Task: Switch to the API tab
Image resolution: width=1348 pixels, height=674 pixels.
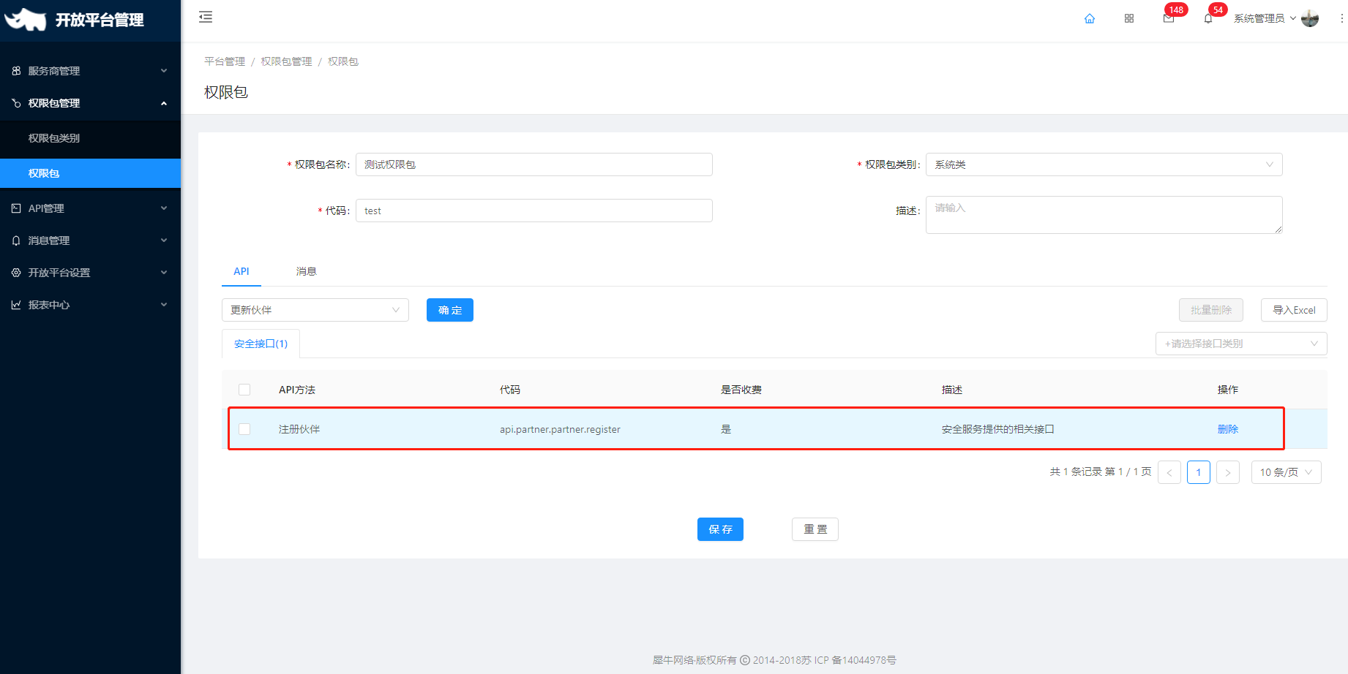Action: pyautogui.click(x=241, y=271)
